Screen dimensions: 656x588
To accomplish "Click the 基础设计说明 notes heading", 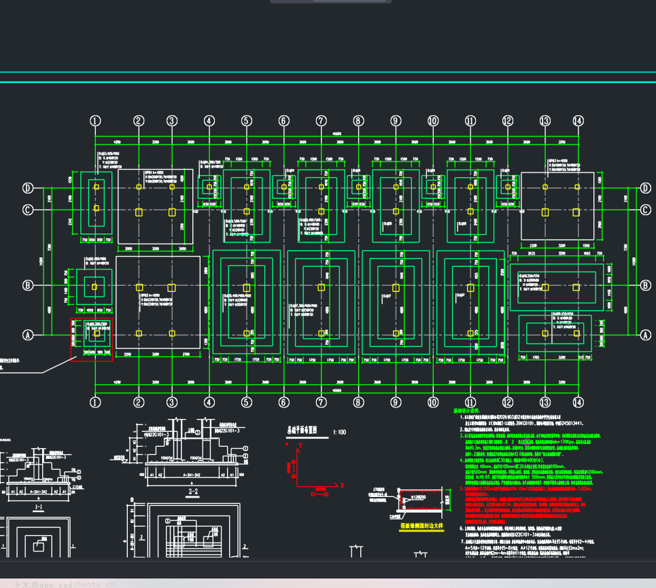I will click(466, 411).
